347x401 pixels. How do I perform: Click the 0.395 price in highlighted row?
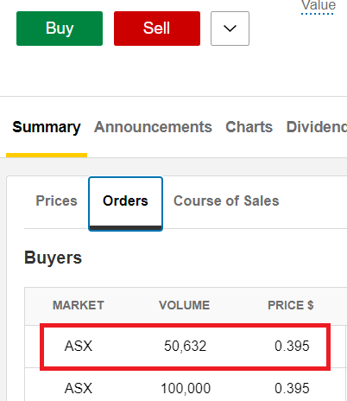click(x=292, y=346)
